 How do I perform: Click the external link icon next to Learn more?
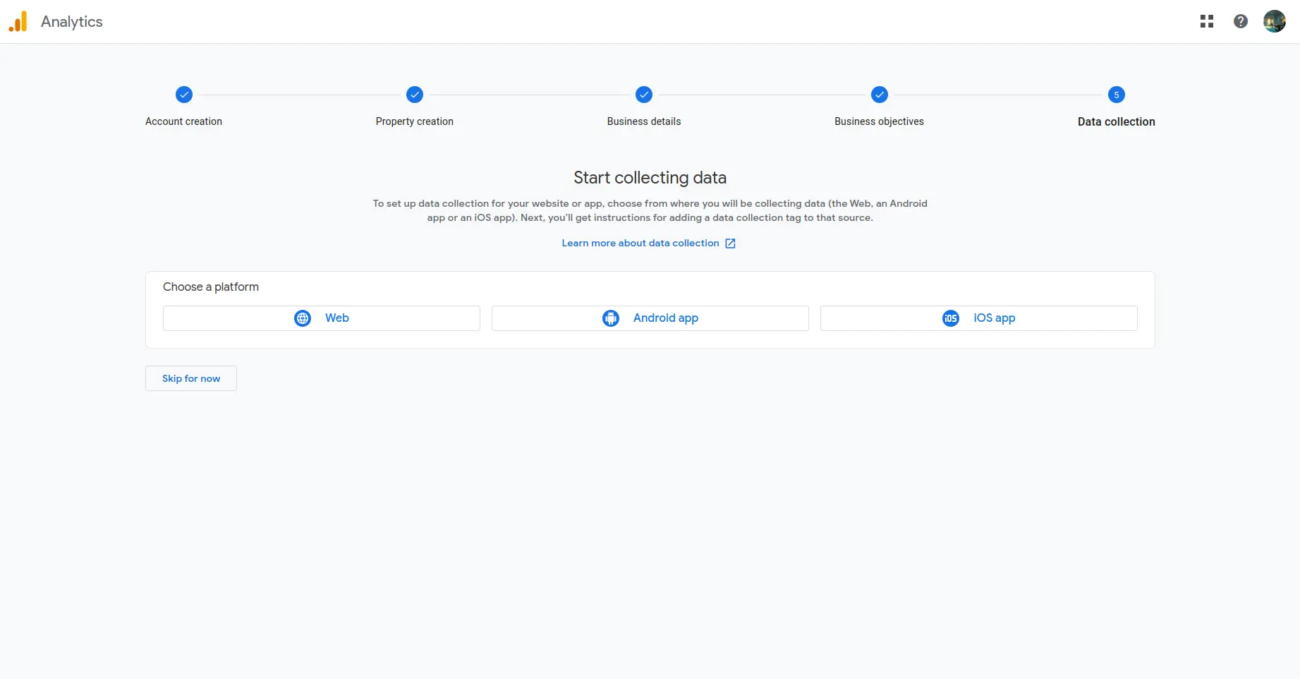click(730, 243)
